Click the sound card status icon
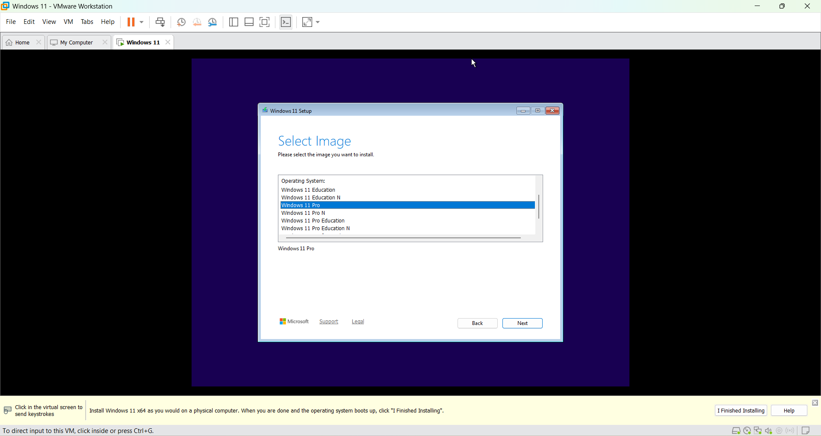The image size is (821, 436). click(768, 431)
